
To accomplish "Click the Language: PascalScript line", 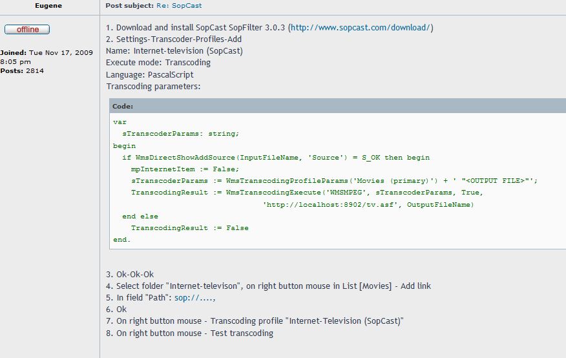I will 149,75.
